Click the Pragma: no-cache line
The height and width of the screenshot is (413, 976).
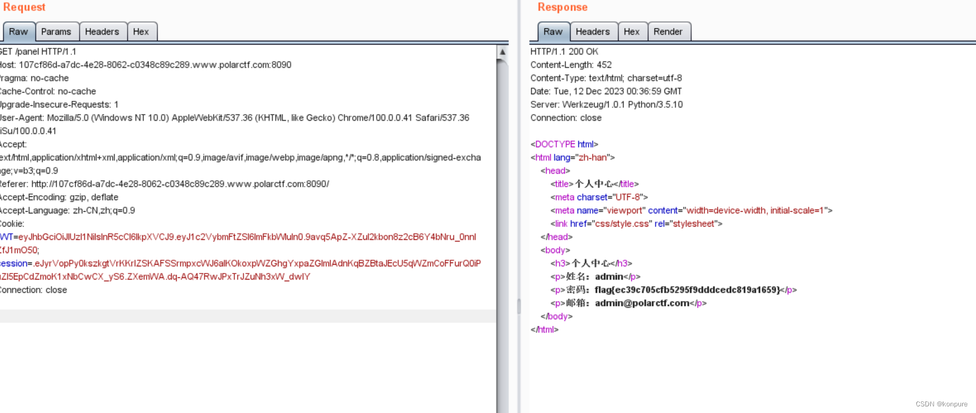click(x=34, y=78)
